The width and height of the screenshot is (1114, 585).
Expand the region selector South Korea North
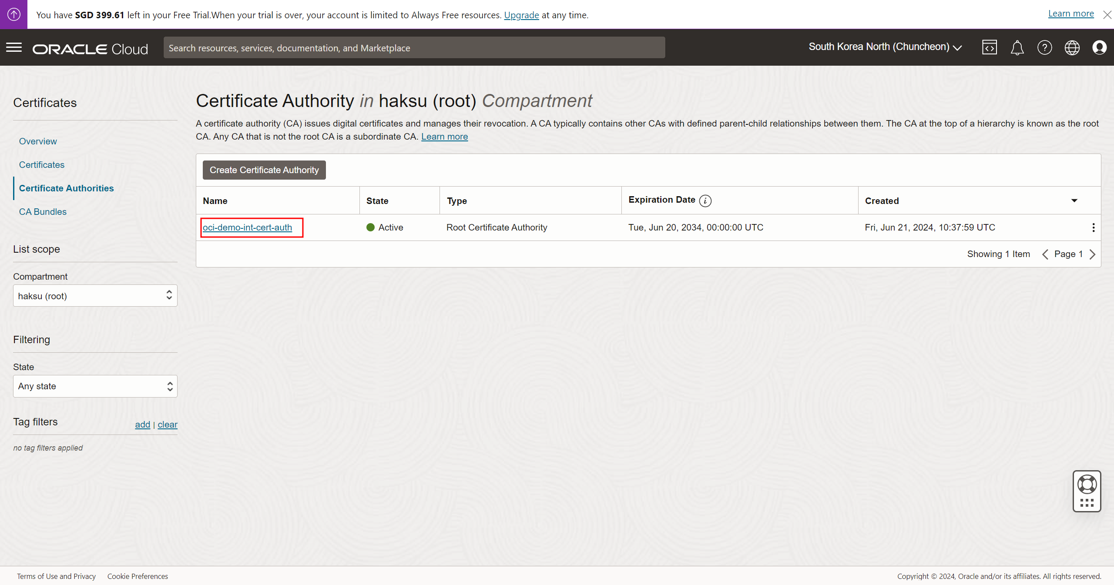(885, 47)
